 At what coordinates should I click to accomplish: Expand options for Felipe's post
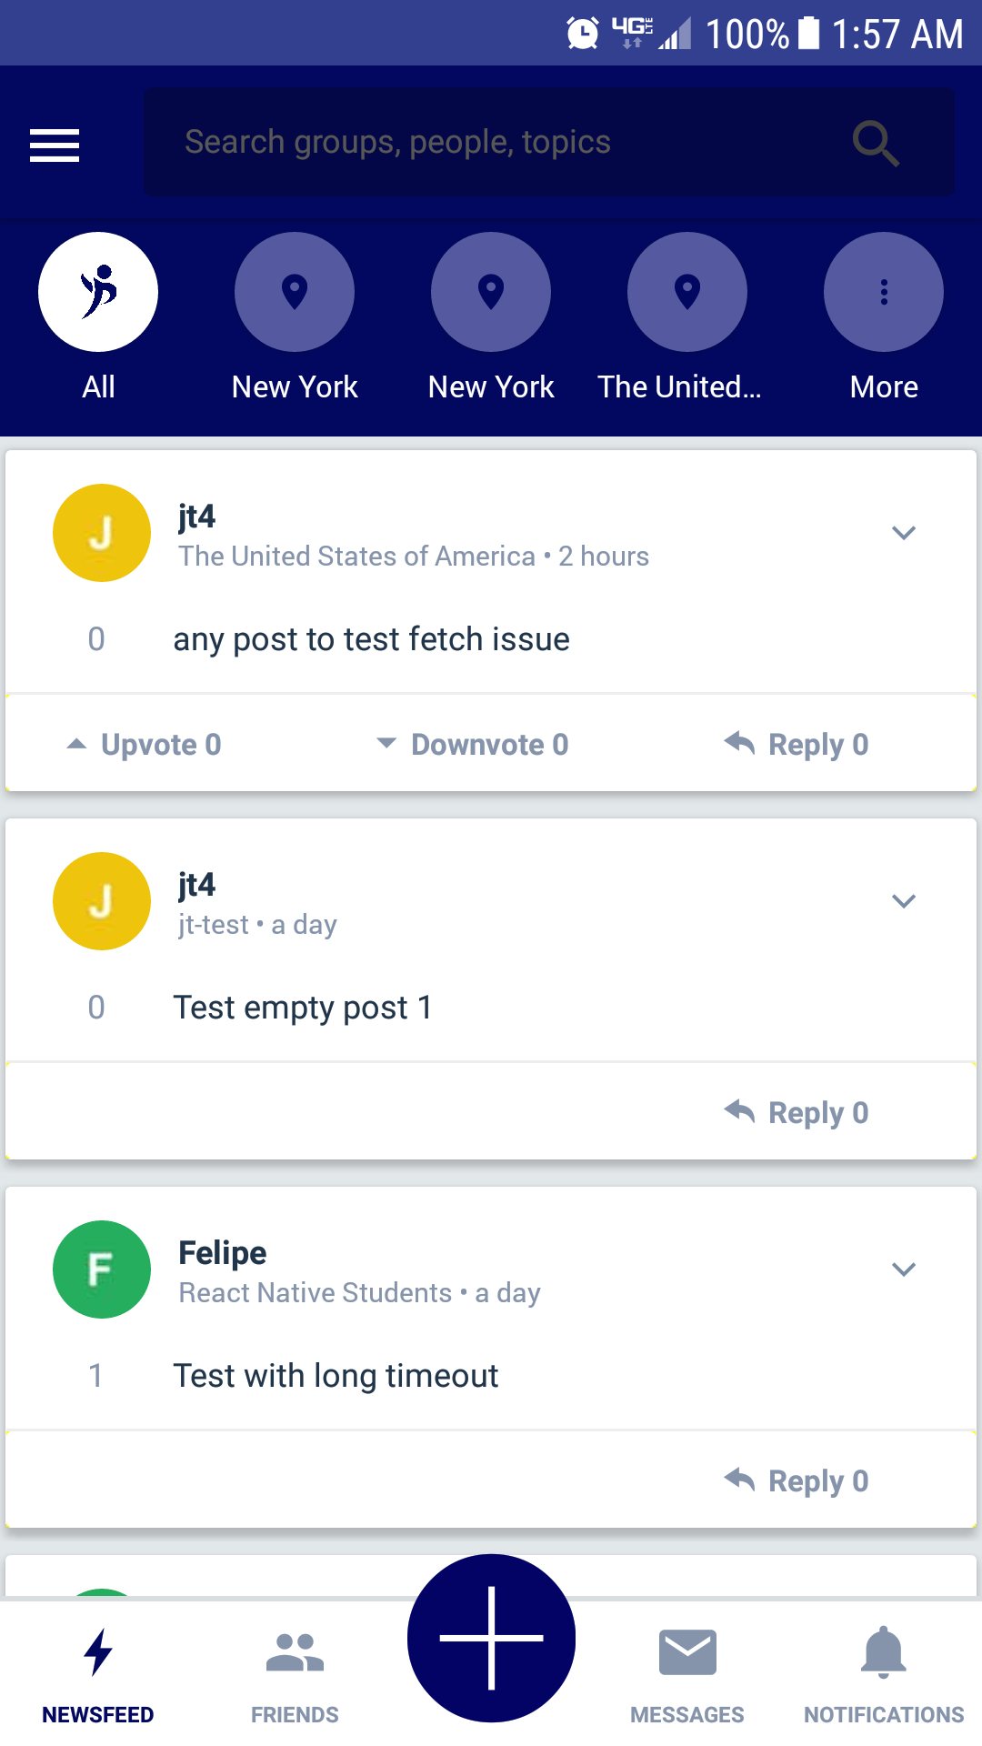click(x=903, y=1269)
